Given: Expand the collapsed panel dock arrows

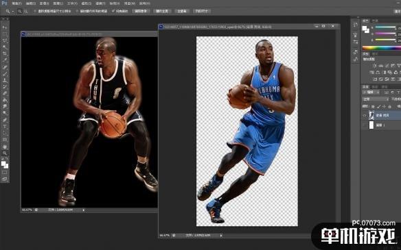Looking at the screenshot, I should (358, 18).
